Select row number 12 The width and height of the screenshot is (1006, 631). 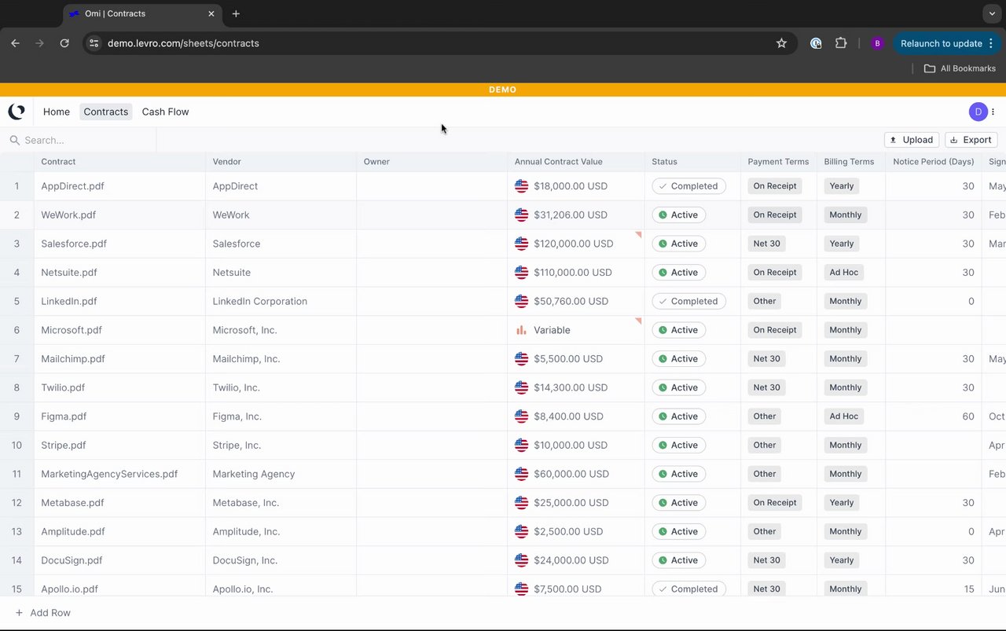point(17,503)
